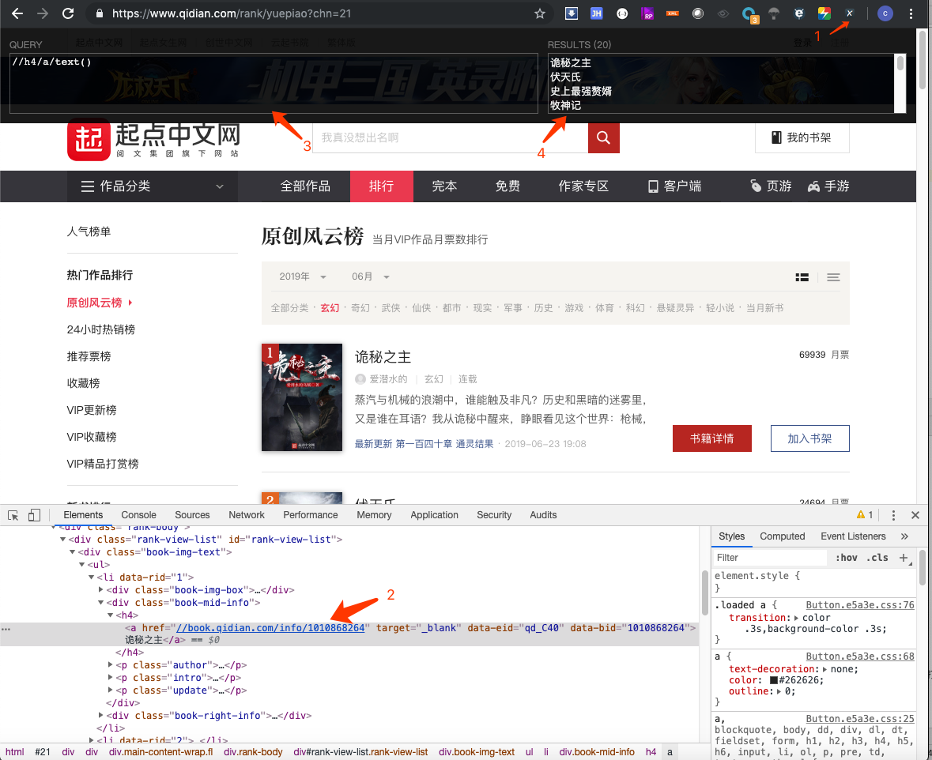The image size is (932, 760).
Task: Open the 2019年 year dropdown
Action: (303, 277)
